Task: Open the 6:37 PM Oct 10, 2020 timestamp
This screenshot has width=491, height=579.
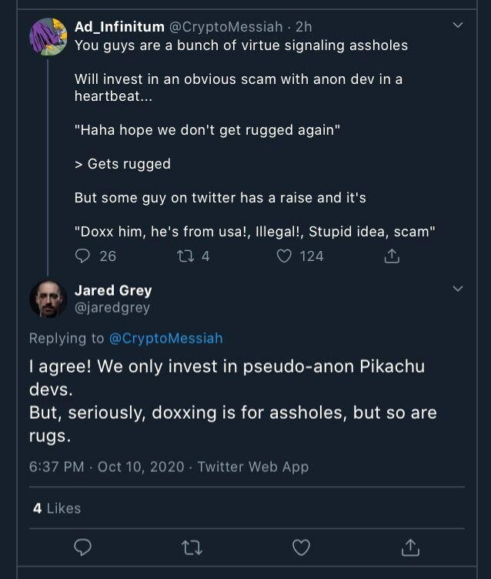Action: pos(107,467)
